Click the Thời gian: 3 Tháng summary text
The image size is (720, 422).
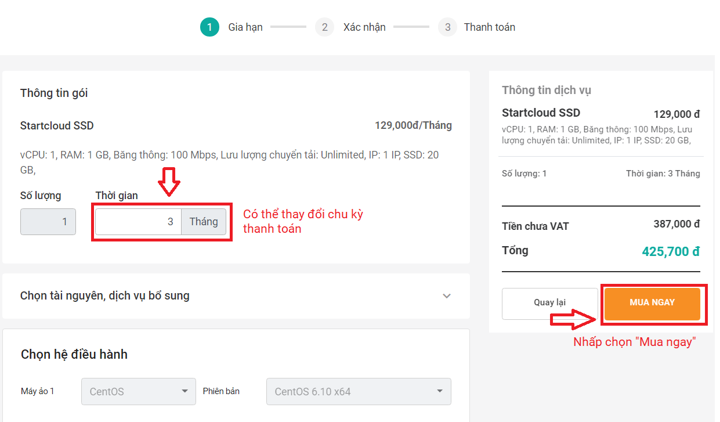663,174
